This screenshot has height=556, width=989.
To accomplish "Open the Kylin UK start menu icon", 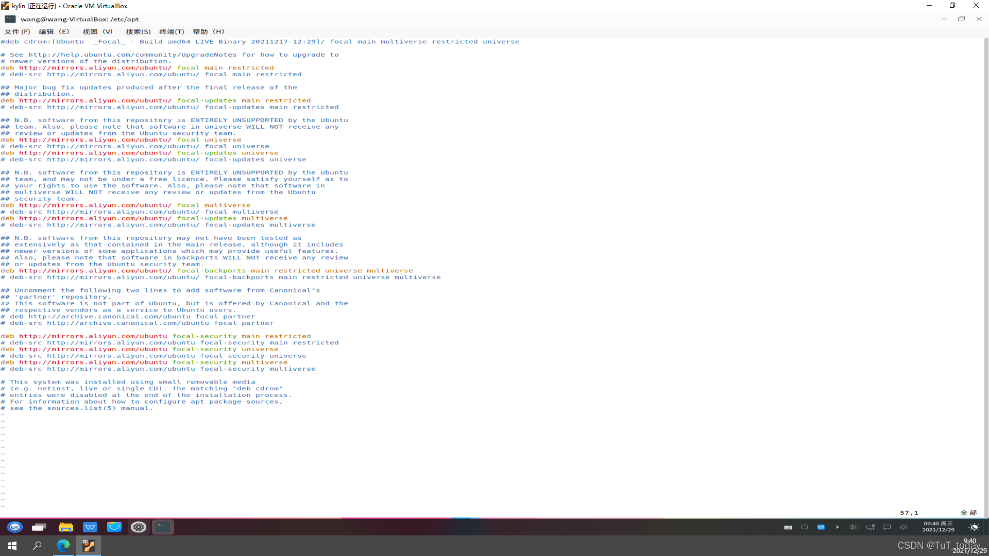I will tap(14, 527).
